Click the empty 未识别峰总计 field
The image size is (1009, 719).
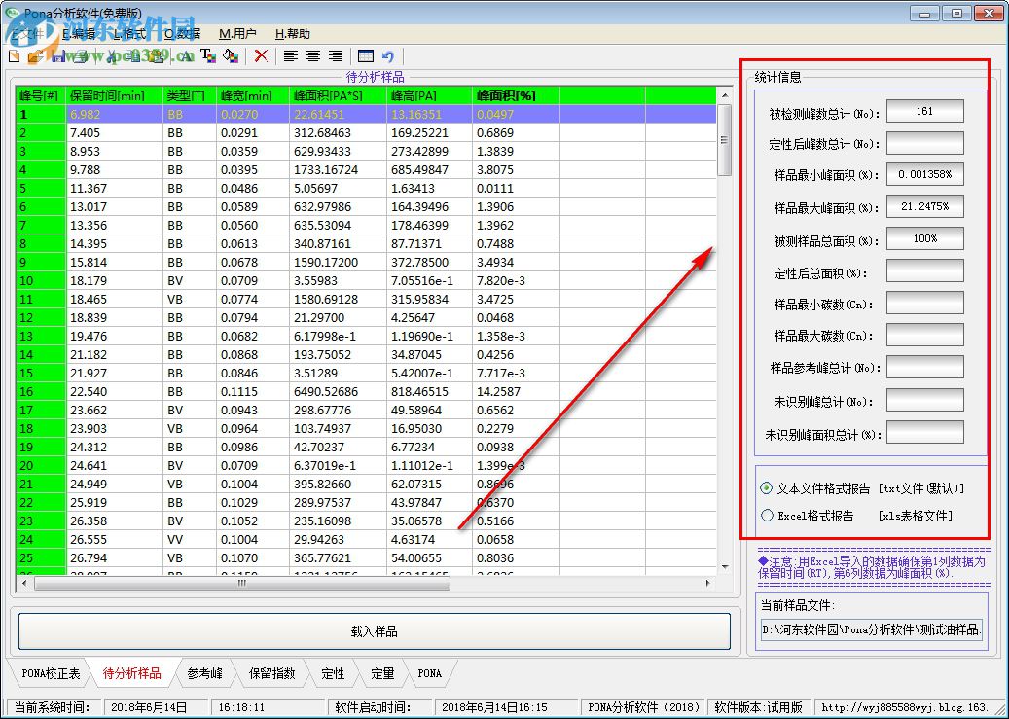click(924, 400)
